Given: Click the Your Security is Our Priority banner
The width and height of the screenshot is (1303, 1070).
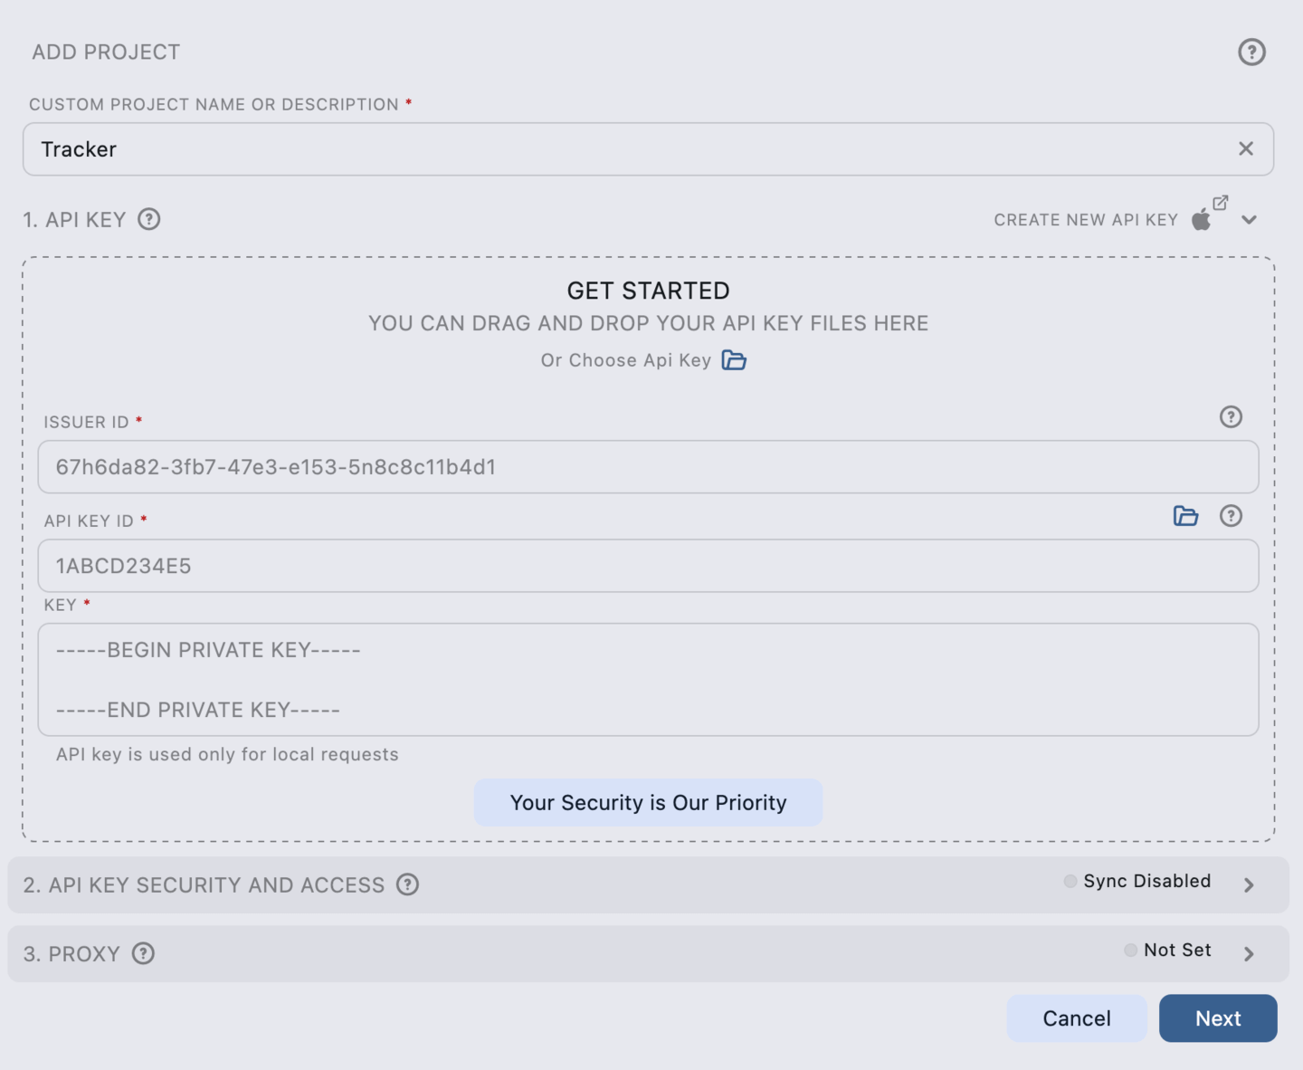Looking at the screenshot, I should [x=648, y=802].
